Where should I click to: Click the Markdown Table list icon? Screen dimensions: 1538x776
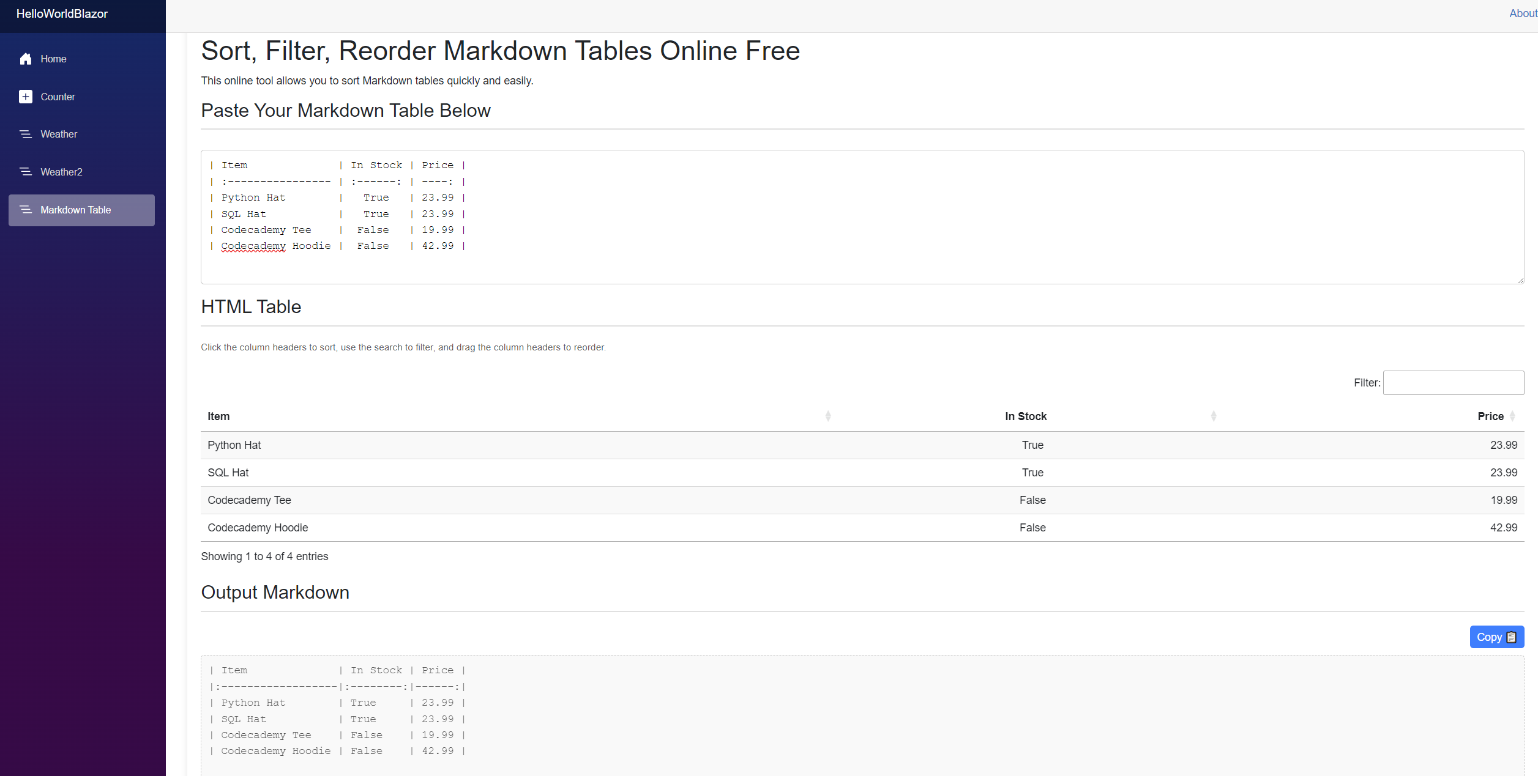(26, 210)
